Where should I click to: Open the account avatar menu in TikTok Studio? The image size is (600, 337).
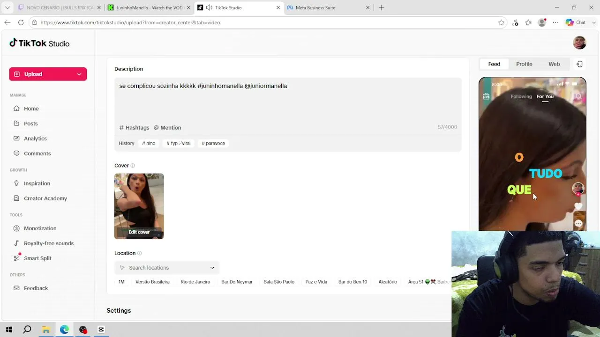(x=579, y=43)
